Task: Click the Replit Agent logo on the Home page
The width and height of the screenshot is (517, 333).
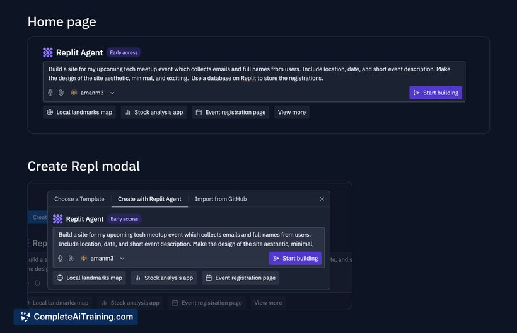Action: click(48, 53)
